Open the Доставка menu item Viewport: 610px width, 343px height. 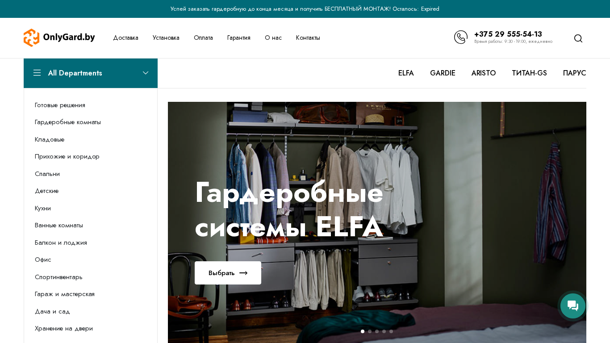[125, 38]
